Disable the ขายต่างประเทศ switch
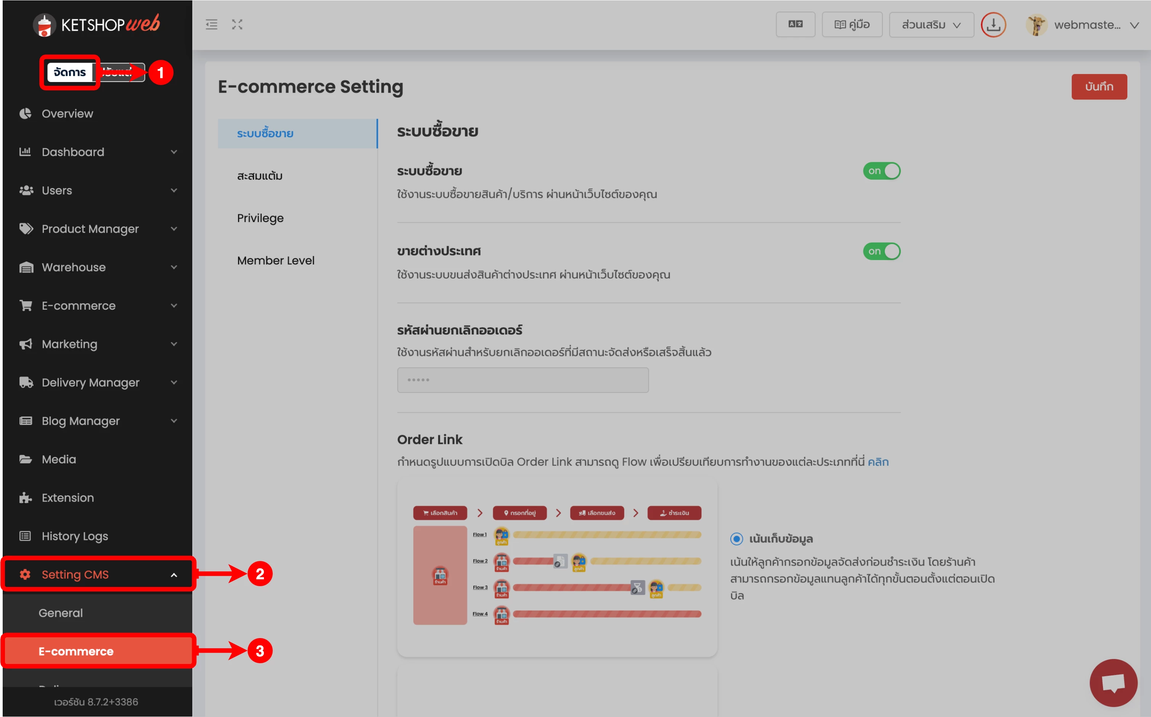This screenshot has width=1151, height=717. click(x=881, y=251)
